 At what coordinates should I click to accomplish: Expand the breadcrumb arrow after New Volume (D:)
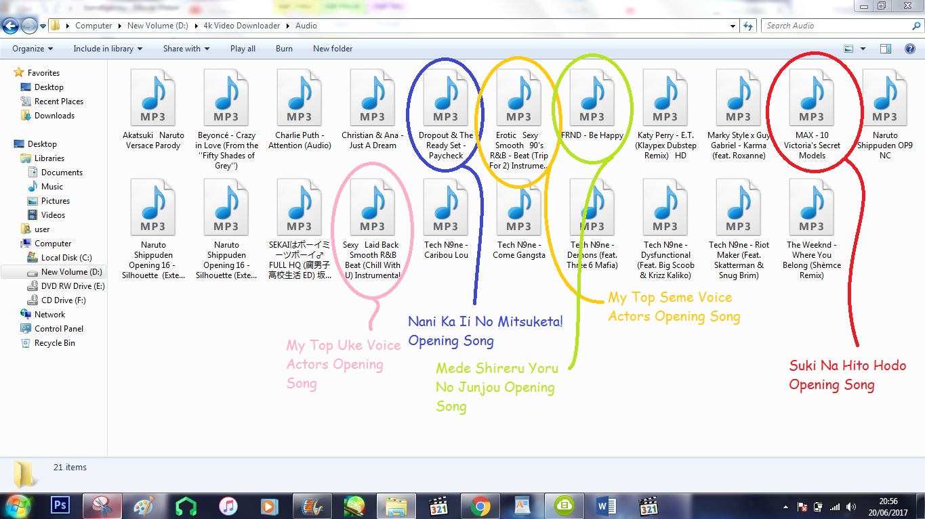[196, 26]
